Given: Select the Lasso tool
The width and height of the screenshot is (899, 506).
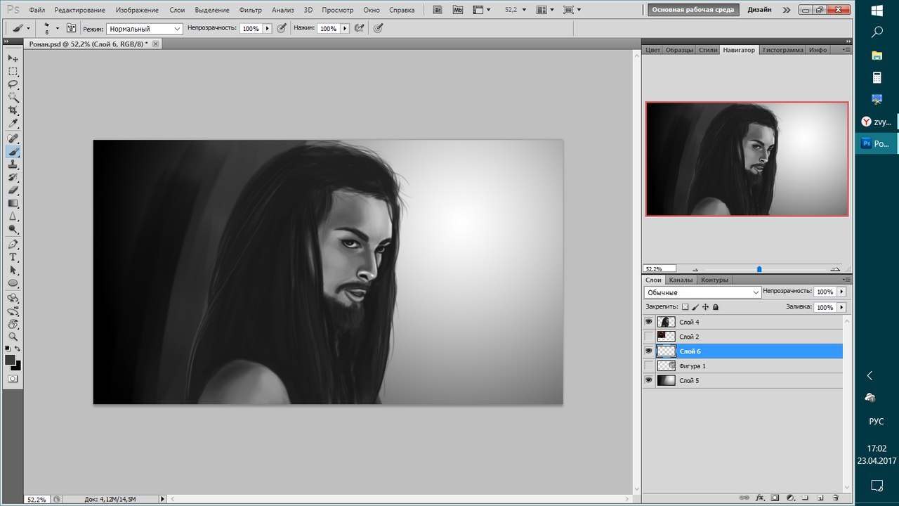Looking at the screenshot, I should pos(13,84).
